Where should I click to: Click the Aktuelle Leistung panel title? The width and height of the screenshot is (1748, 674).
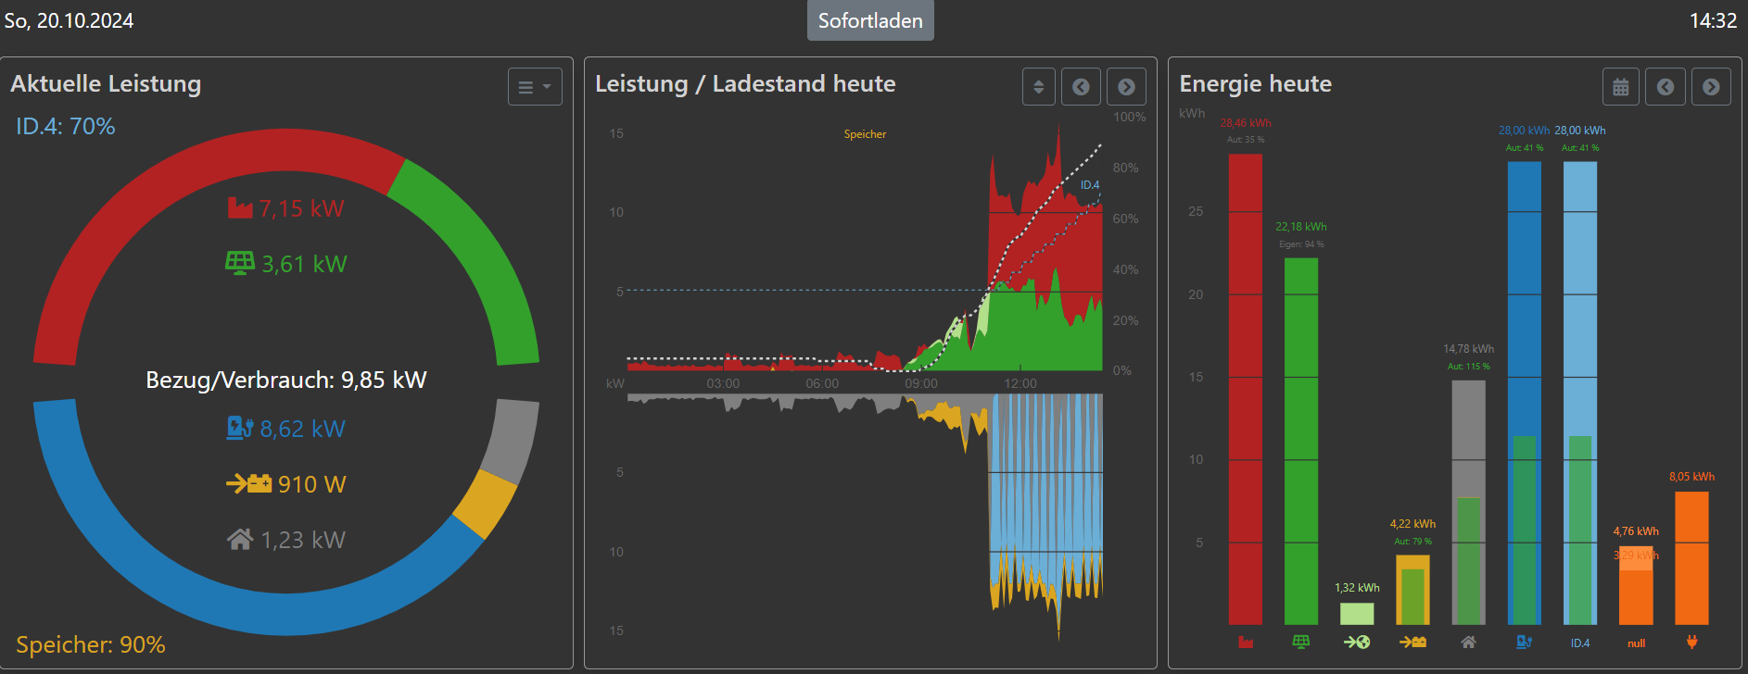point(106,83)
